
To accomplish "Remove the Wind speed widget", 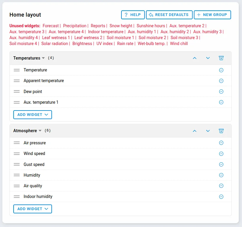I will [221, 154].
